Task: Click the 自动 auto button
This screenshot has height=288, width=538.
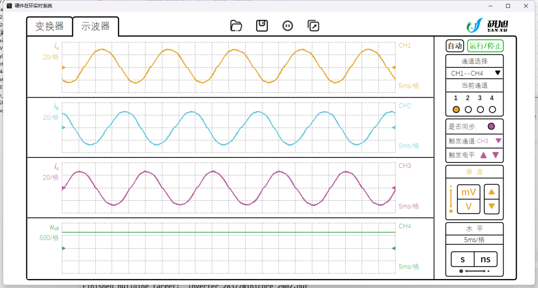Action: pyautogui.click(x=455, y=46)
